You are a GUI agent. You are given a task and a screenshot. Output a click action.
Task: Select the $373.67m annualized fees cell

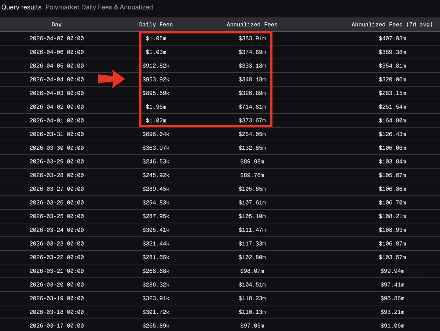pyautogui.click(x=252, y=120)
